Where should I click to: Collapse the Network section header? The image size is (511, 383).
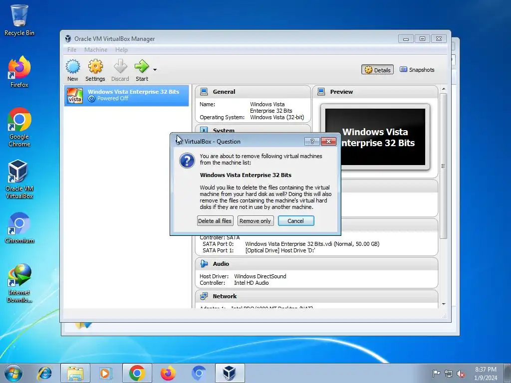[x=316, y=296]
